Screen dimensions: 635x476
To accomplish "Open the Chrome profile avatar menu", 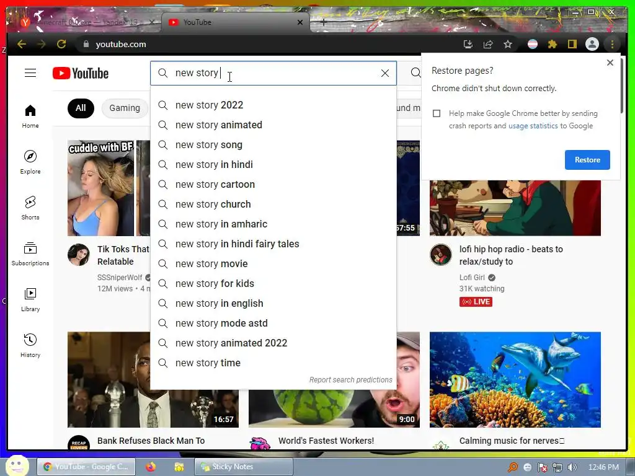I will click(x=592, y=44).
